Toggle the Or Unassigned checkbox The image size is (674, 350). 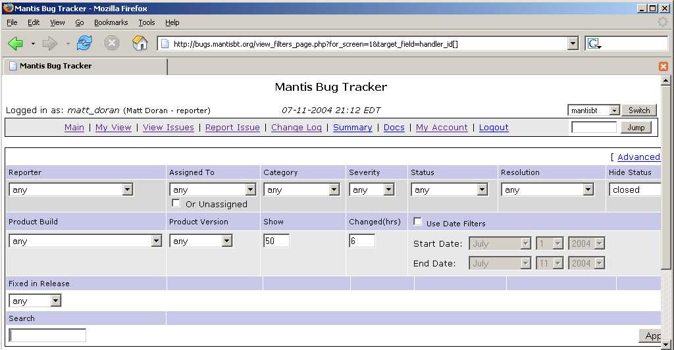click(x=175, y=203)
